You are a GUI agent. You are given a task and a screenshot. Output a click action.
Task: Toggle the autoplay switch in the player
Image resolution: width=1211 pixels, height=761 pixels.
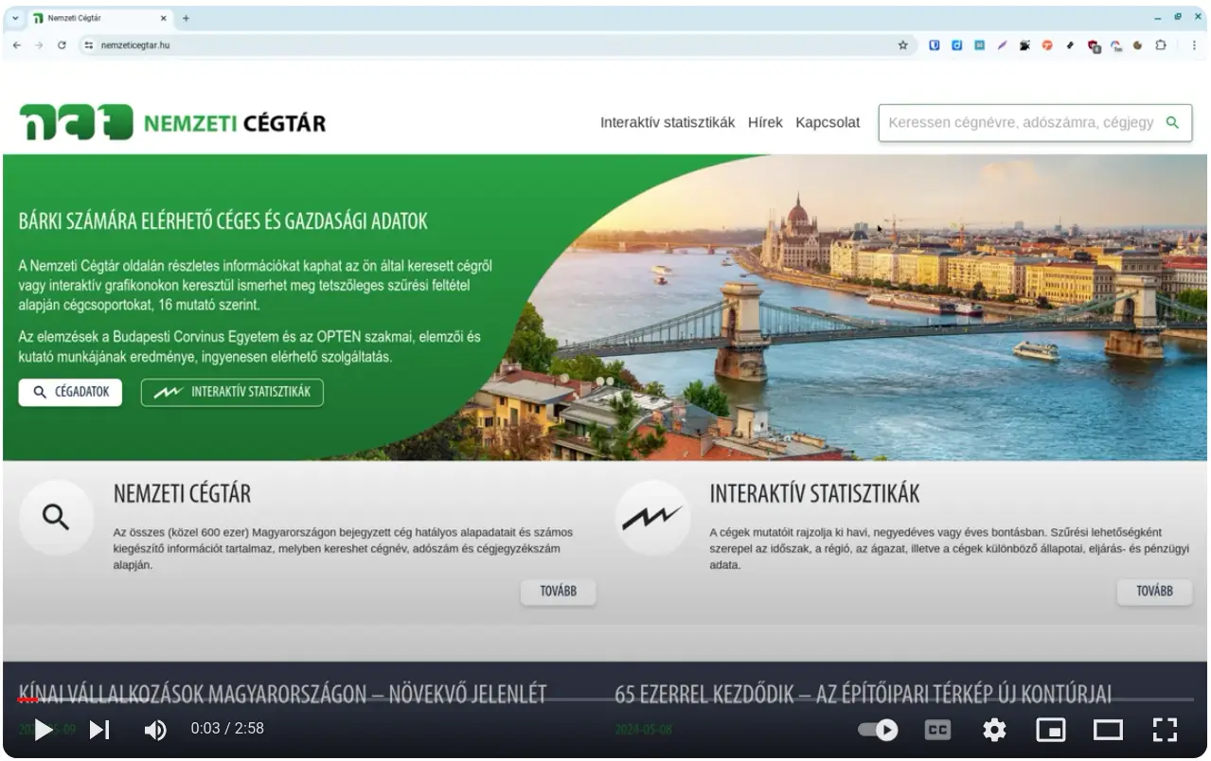pyautogui.click(x=878, y=730)
